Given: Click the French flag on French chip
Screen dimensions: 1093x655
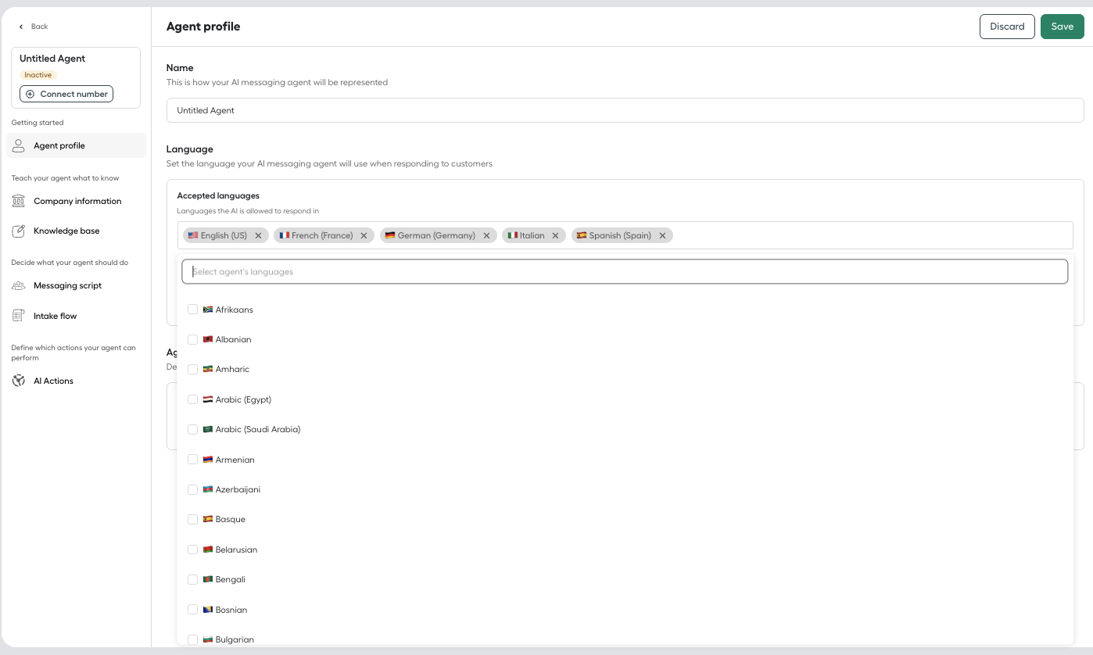Looking at the screenshot, I should tap(285, 235).
